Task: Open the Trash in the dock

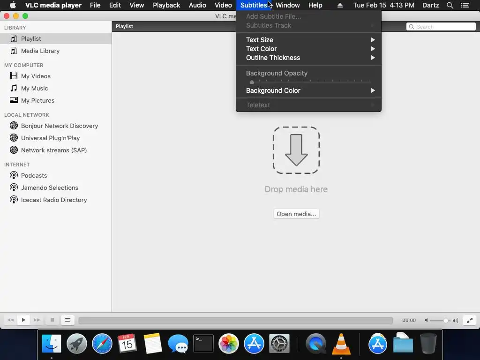Action: (x=428, y=344)
